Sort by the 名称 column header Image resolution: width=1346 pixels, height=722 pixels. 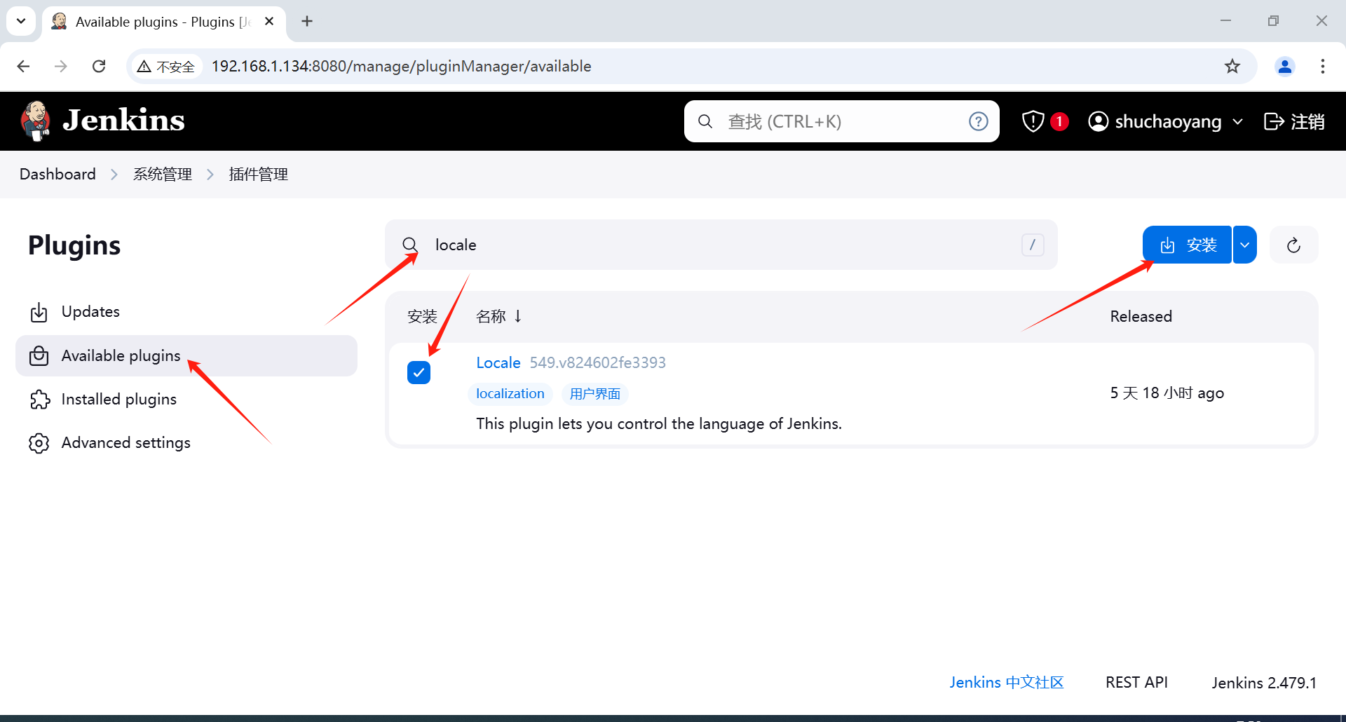(x=499, y=316)
